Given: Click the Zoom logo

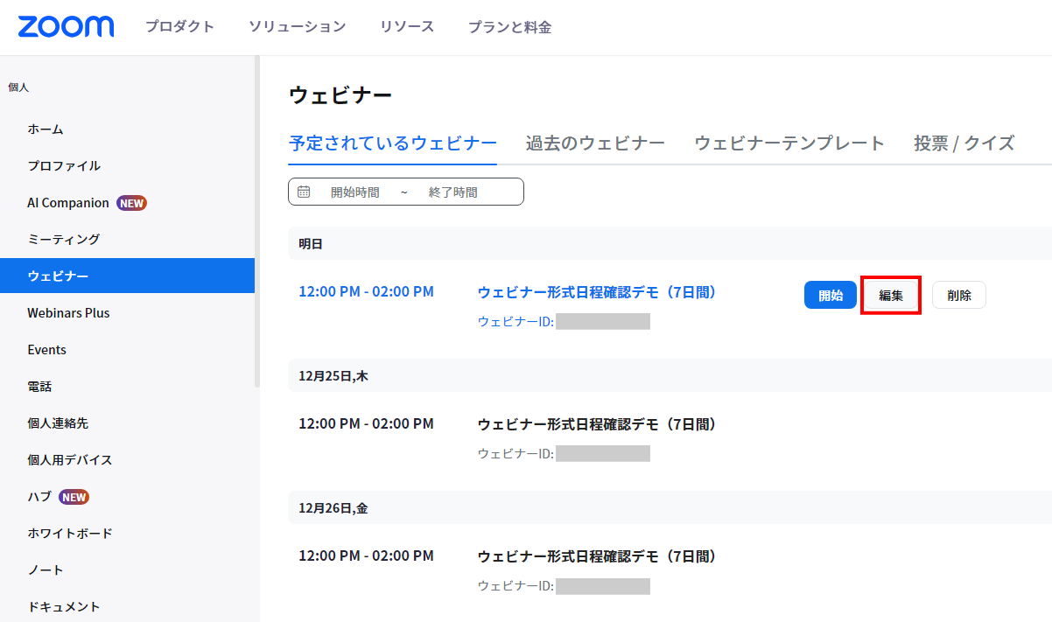Looking at the screenshot, I should (x=66, y=26).
